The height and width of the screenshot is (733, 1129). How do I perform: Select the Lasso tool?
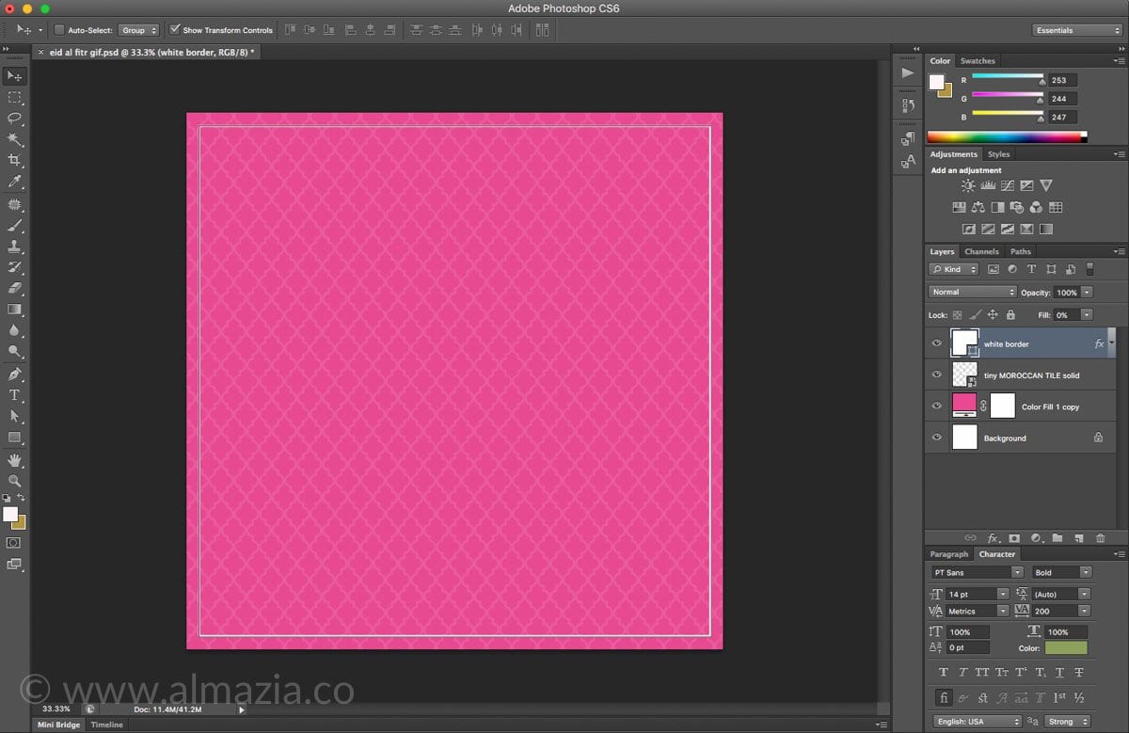pyautogui.click(x=15, y=119)
